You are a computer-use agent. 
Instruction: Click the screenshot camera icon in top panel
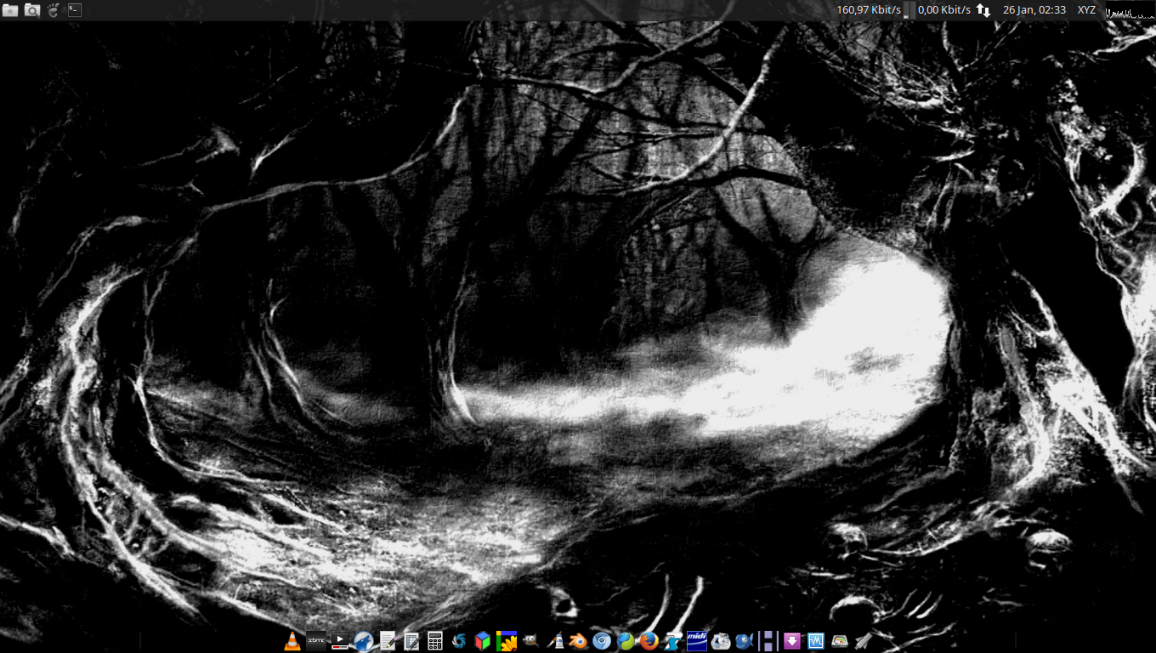[32, 10]
